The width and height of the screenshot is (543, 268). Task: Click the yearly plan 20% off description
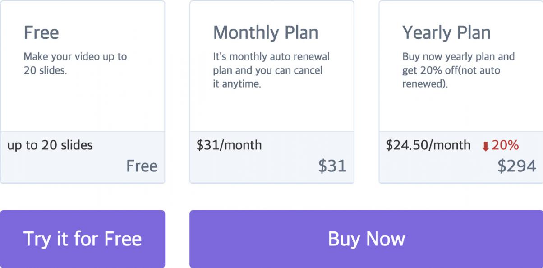pyautogui.click(x=458, y=70)
